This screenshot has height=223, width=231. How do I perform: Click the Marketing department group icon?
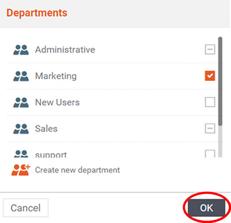point(21,76)
